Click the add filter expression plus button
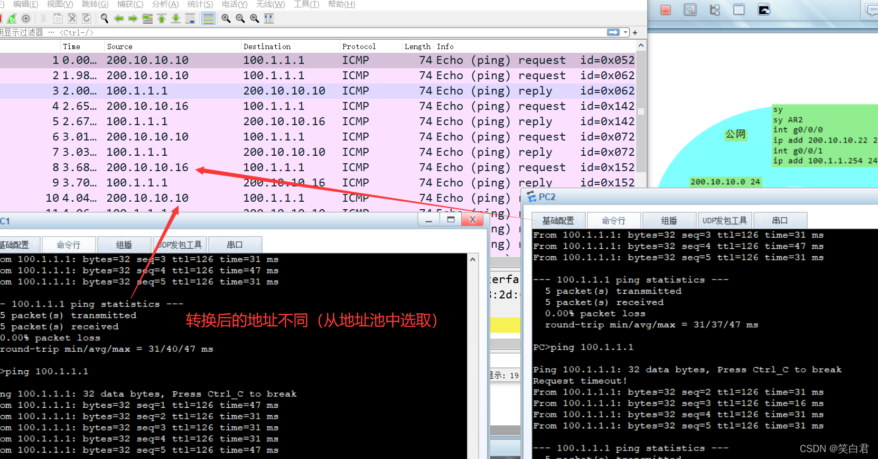This screenshot has height=459, width=878. pos(635,33)
